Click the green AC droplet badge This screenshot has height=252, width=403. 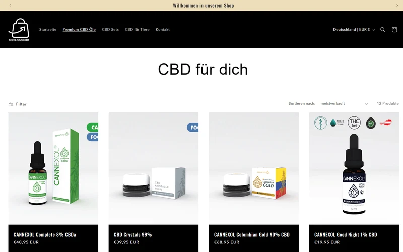pos(371,123)
